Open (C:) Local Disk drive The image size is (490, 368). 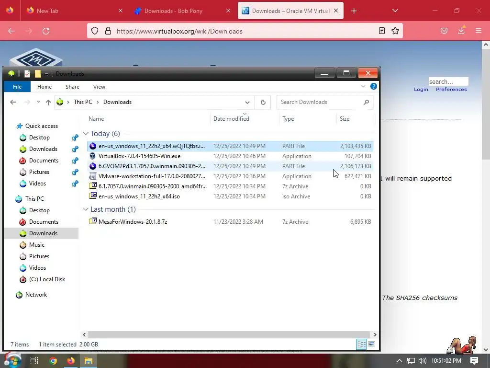coord(47,279)
